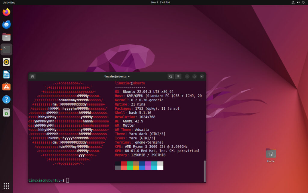Open the Files manager in dock

click(6, 37)
